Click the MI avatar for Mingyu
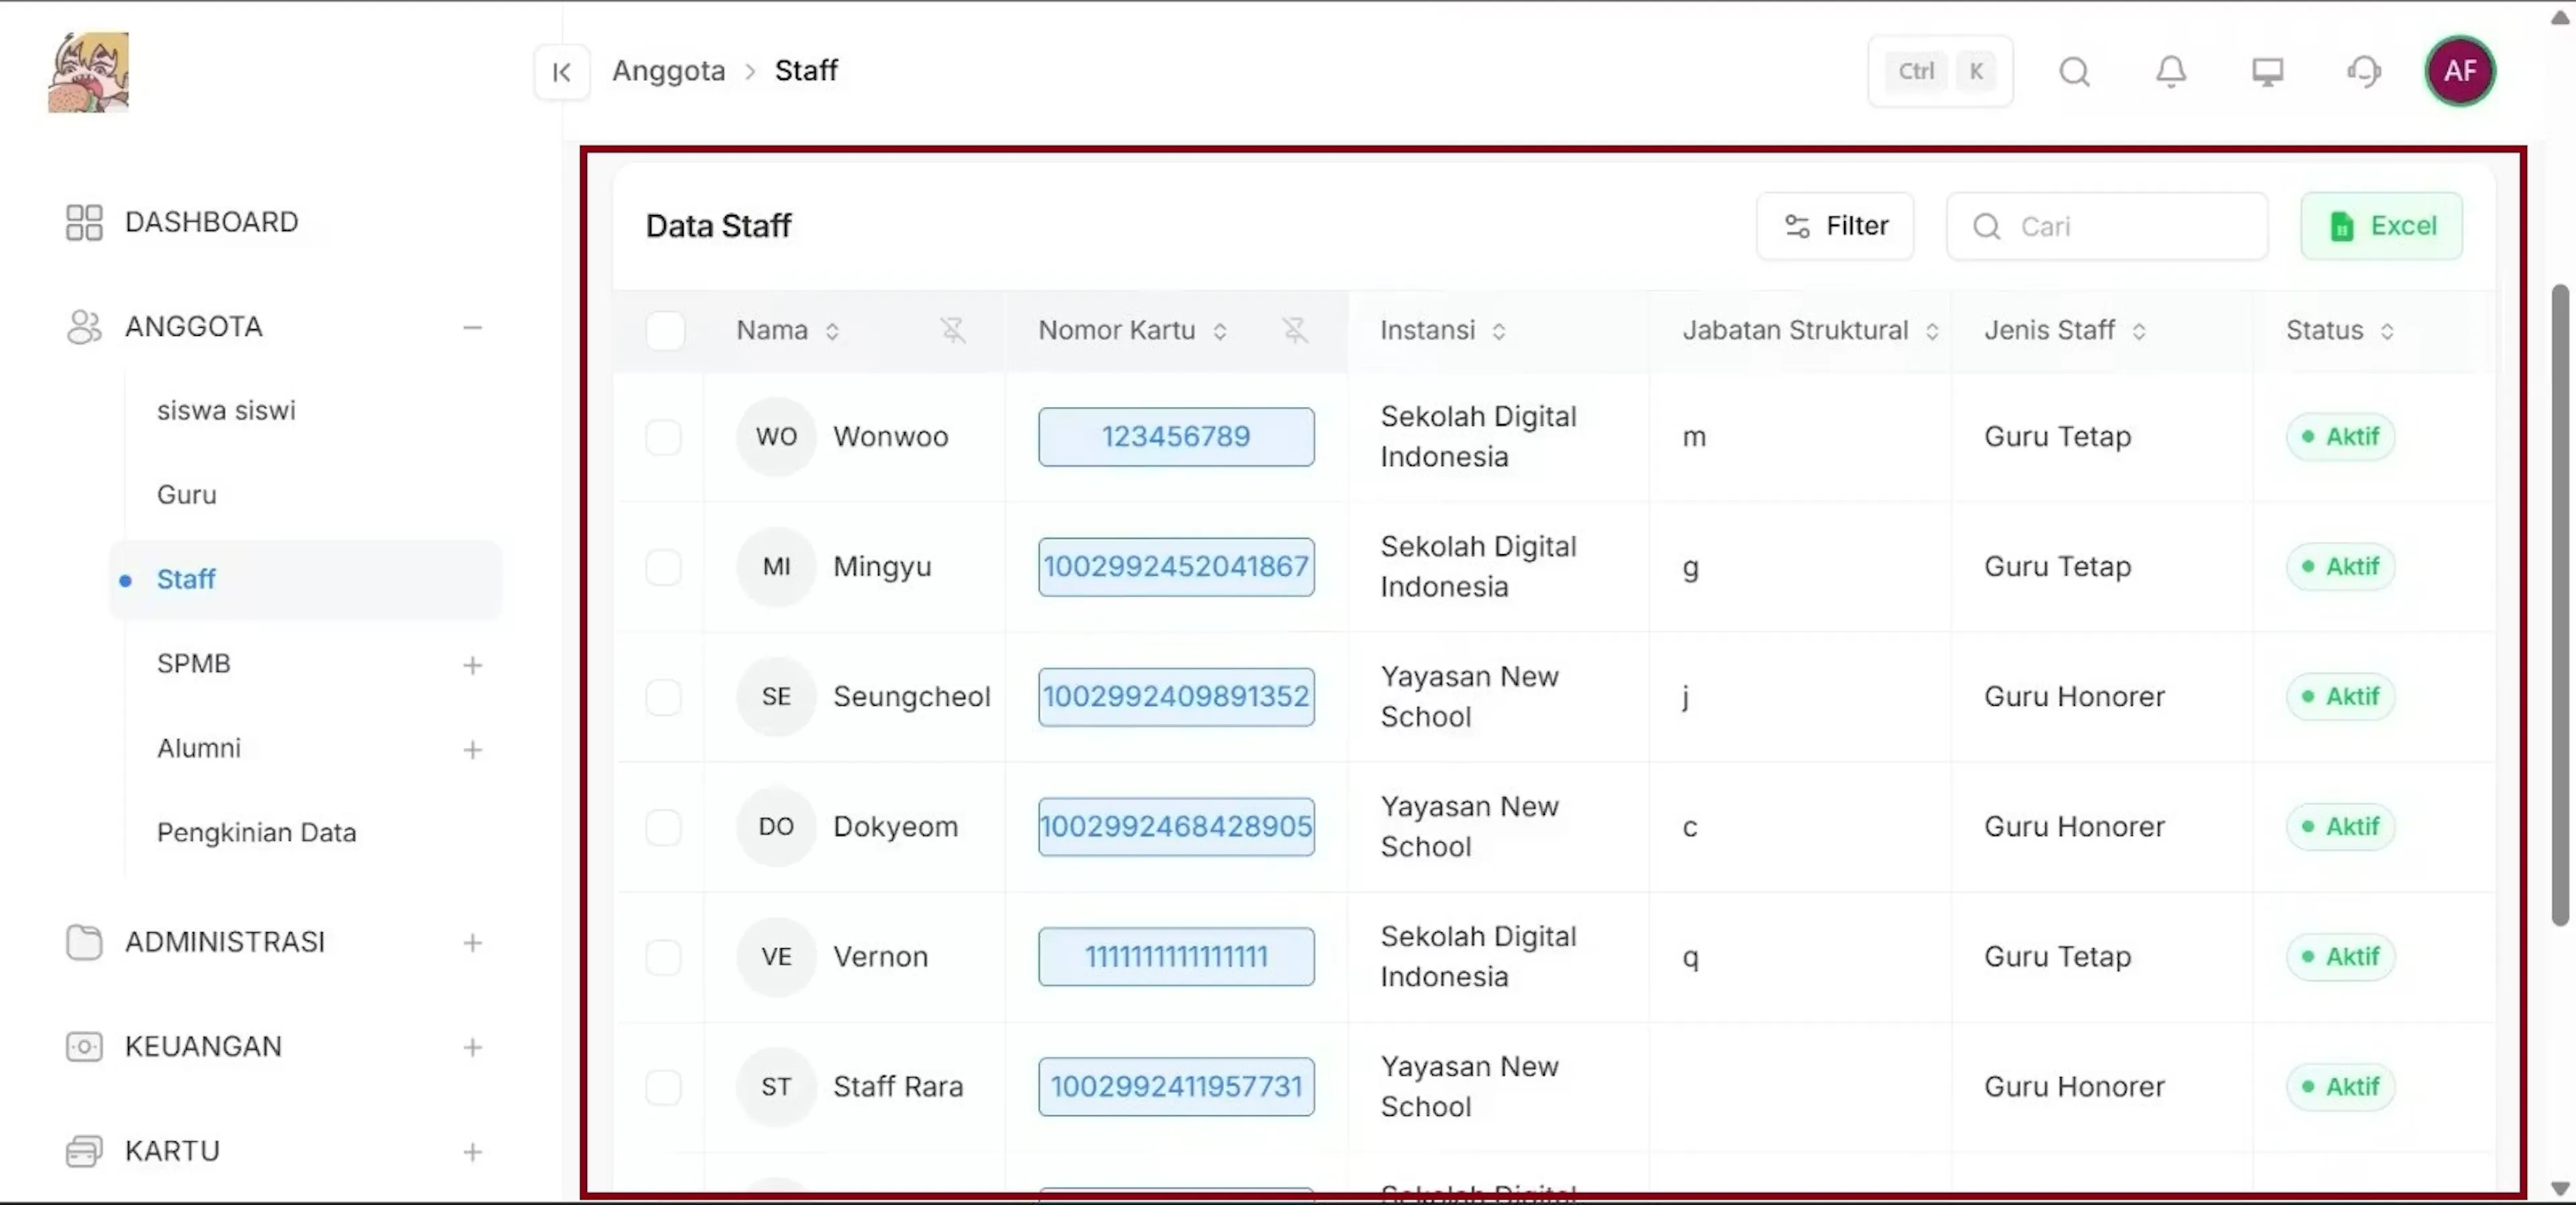This screenshot has height=1205, width=2576. (x=776, y=568)
